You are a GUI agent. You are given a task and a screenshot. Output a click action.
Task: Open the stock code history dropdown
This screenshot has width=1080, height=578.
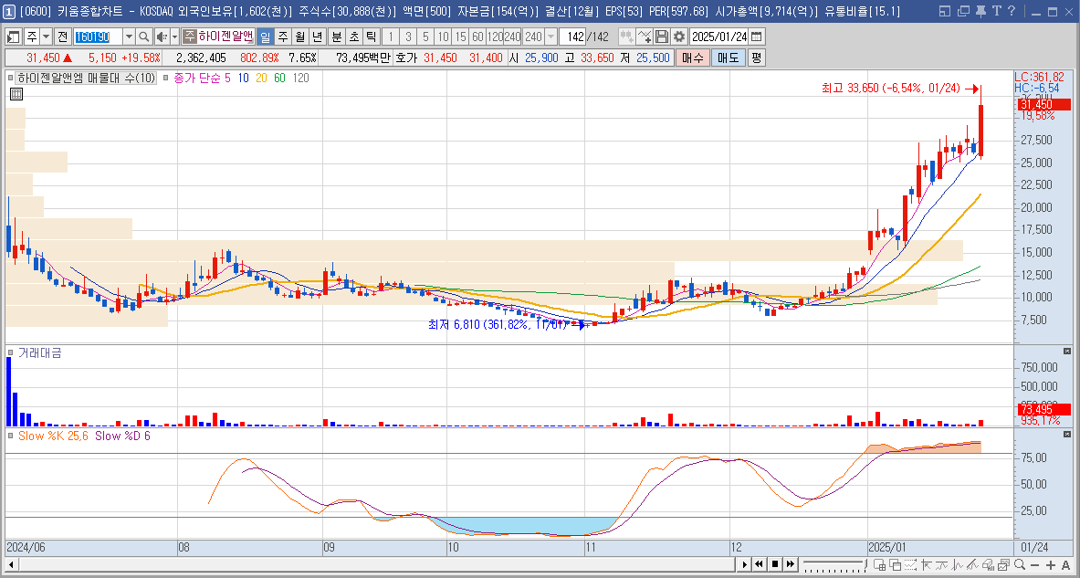pyautogui.click(x=129, y=37)
